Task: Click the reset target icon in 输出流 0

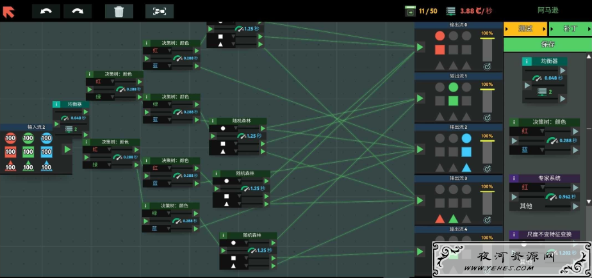Action: pos(487,67)
